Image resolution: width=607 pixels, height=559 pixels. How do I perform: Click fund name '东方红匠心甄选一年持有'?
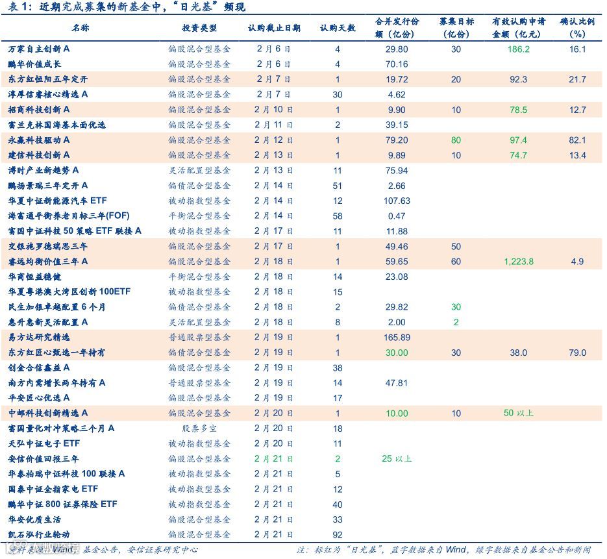point(56,353)
